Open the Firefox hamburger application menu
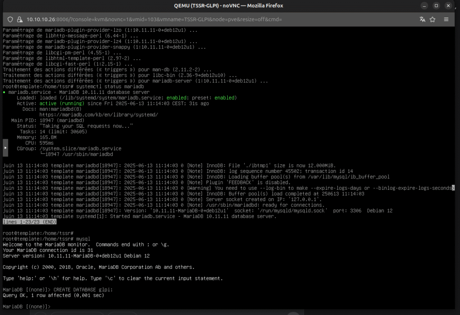This screenshot has height=315, width=460. point(446,19)
